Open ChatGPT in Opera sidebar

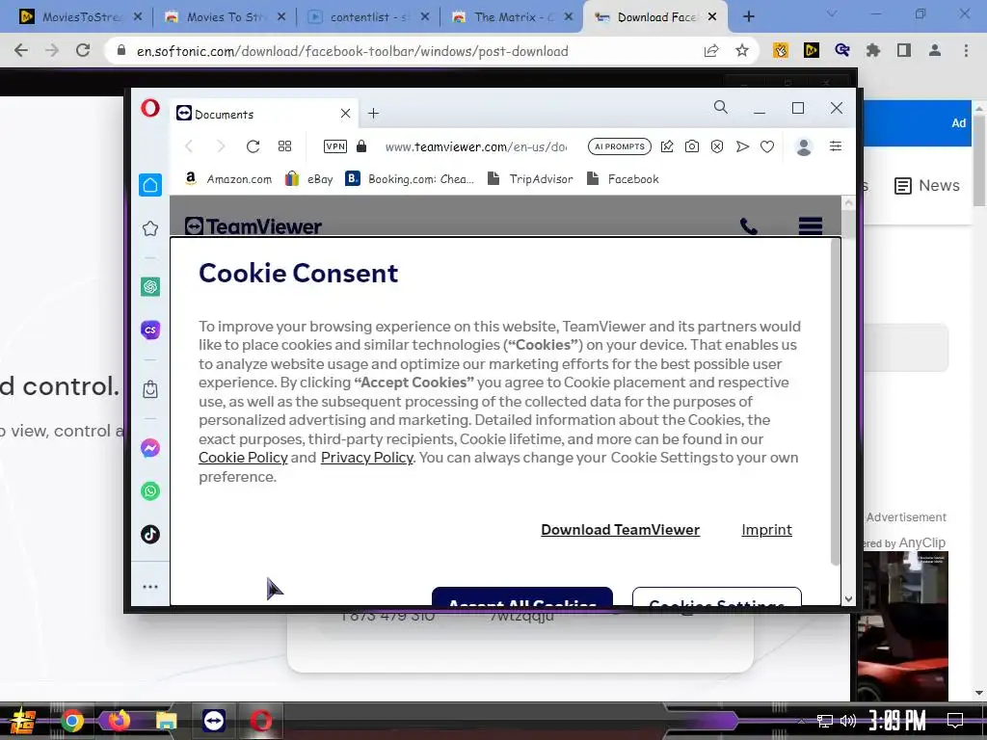(150, 287)
